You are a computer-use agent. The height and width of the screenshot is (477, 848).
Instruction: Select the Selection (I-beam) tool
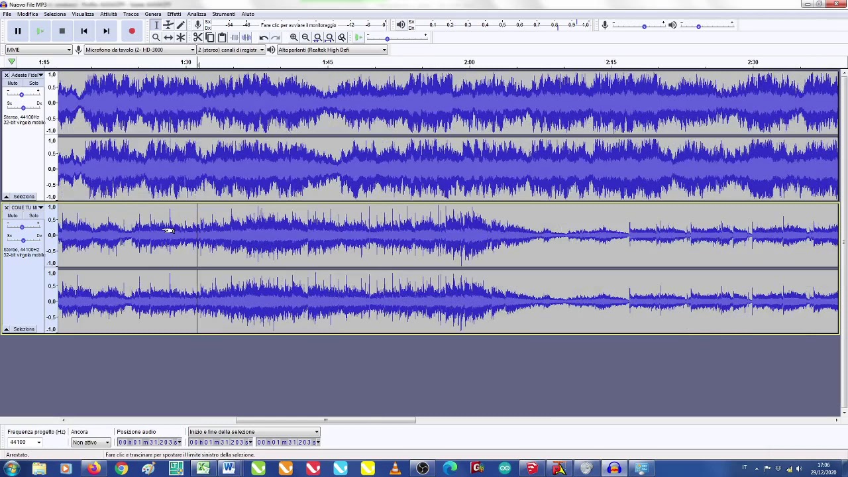tap(156, 25)
